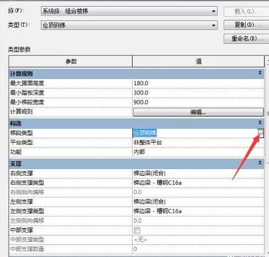The width and height of the screenshot is (269, 257).
Task: Click the 参数 column header
Action: point(71,61)
